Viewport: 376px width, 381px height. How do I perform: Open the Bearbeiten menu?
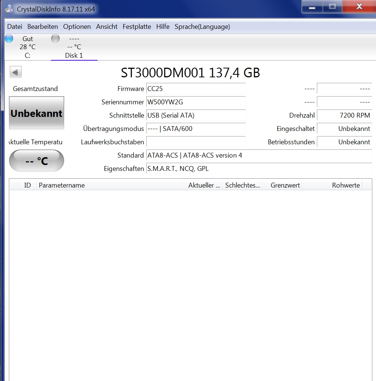43,27
